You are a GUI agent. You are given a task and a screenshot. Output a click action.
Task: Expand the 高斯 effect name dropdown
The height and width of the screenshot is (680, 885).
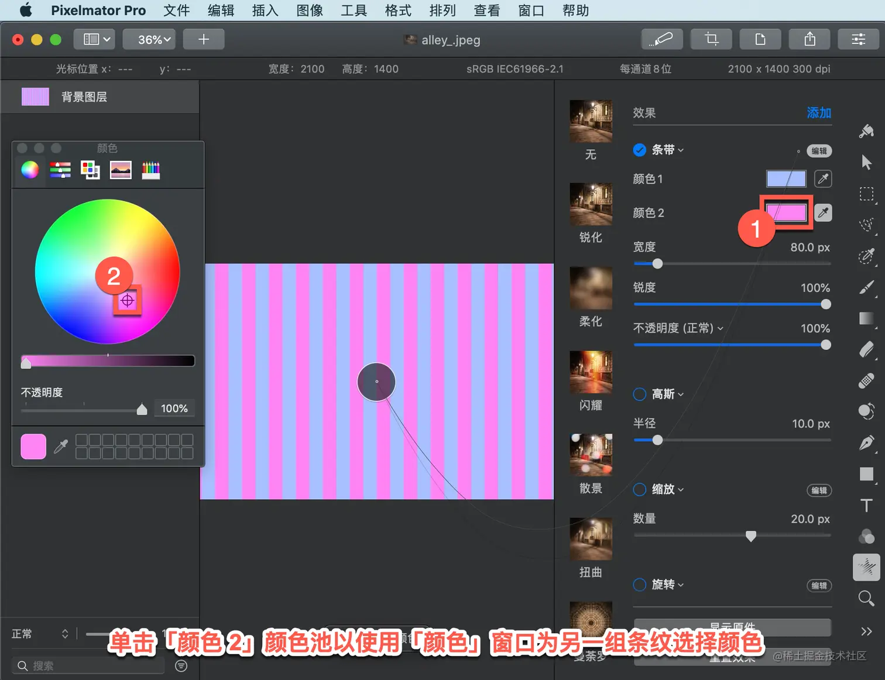click(x=668, y=394)
